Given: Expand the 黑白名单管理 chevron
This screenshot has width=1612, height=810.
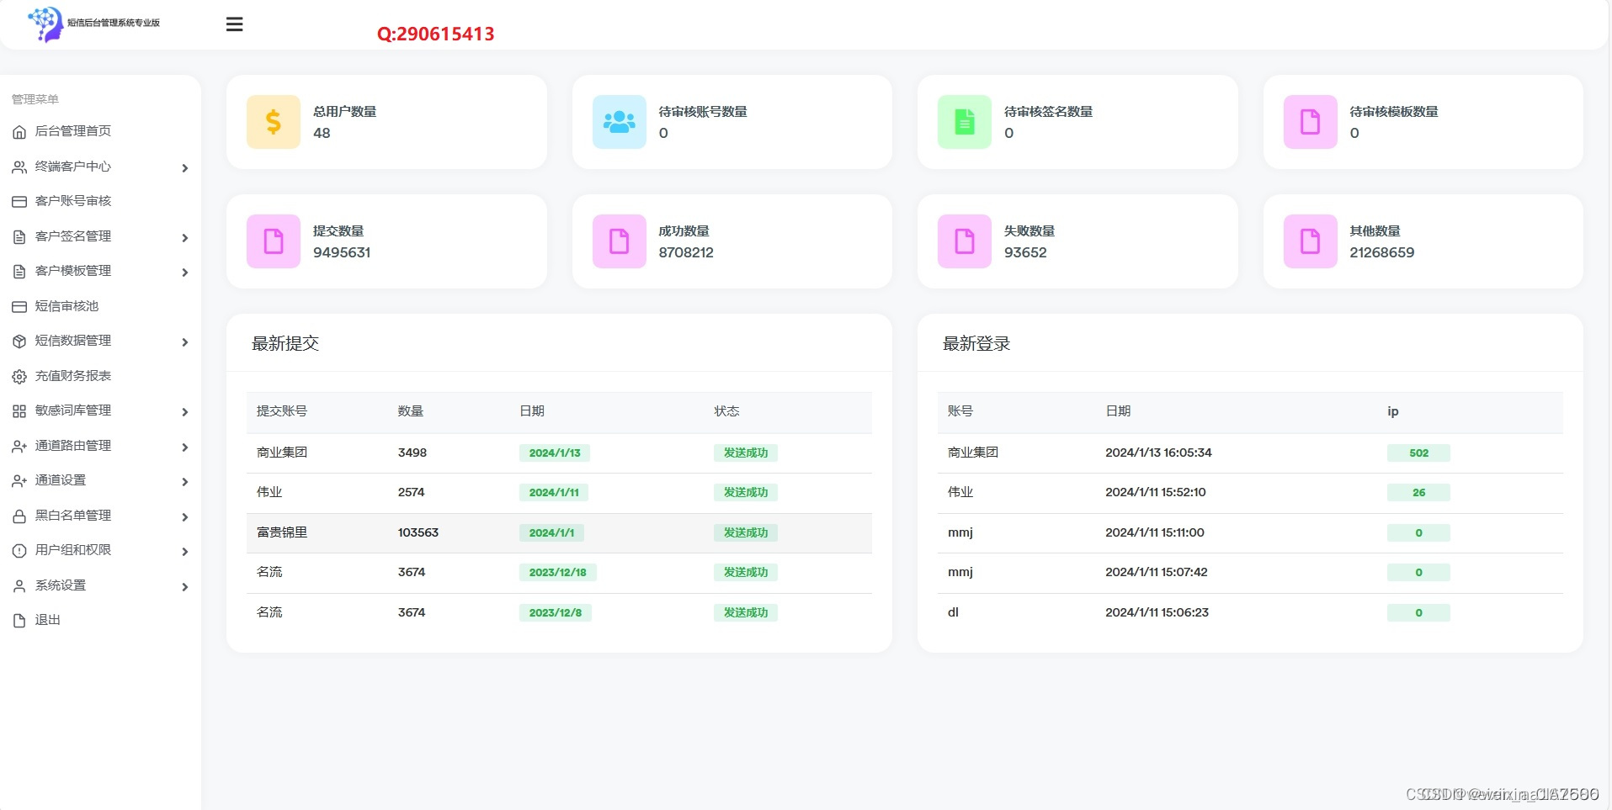Looking at the screenshot, I should coord(185,517).
